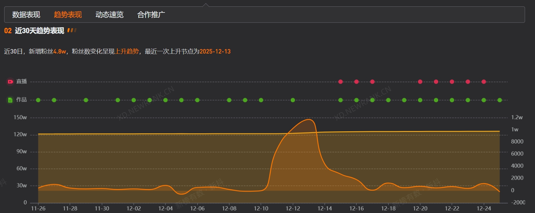The image size is (535, 213).
Task: Go to the 合作推广 tab
Action: point(151,15)
